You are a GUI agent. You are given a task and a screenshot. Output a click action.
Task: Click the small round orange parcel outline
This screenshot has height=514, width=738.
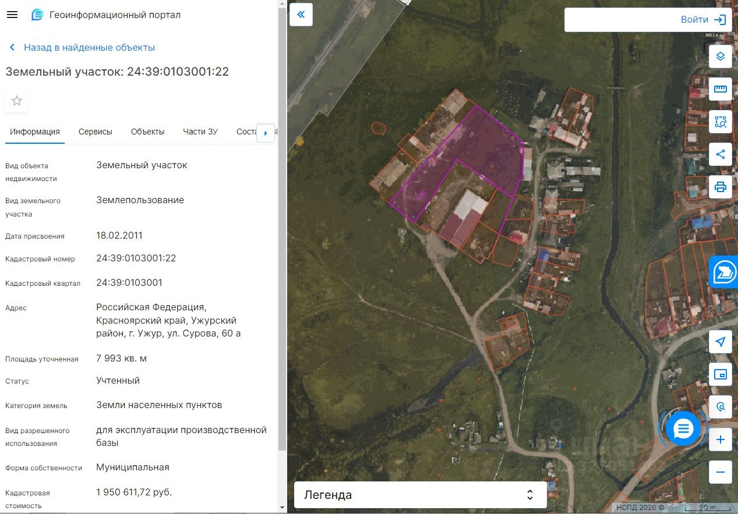point(379,128)
